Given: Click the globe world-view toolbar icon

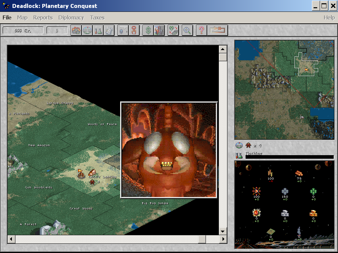Looking at the screenshot, I should (87, 30).
